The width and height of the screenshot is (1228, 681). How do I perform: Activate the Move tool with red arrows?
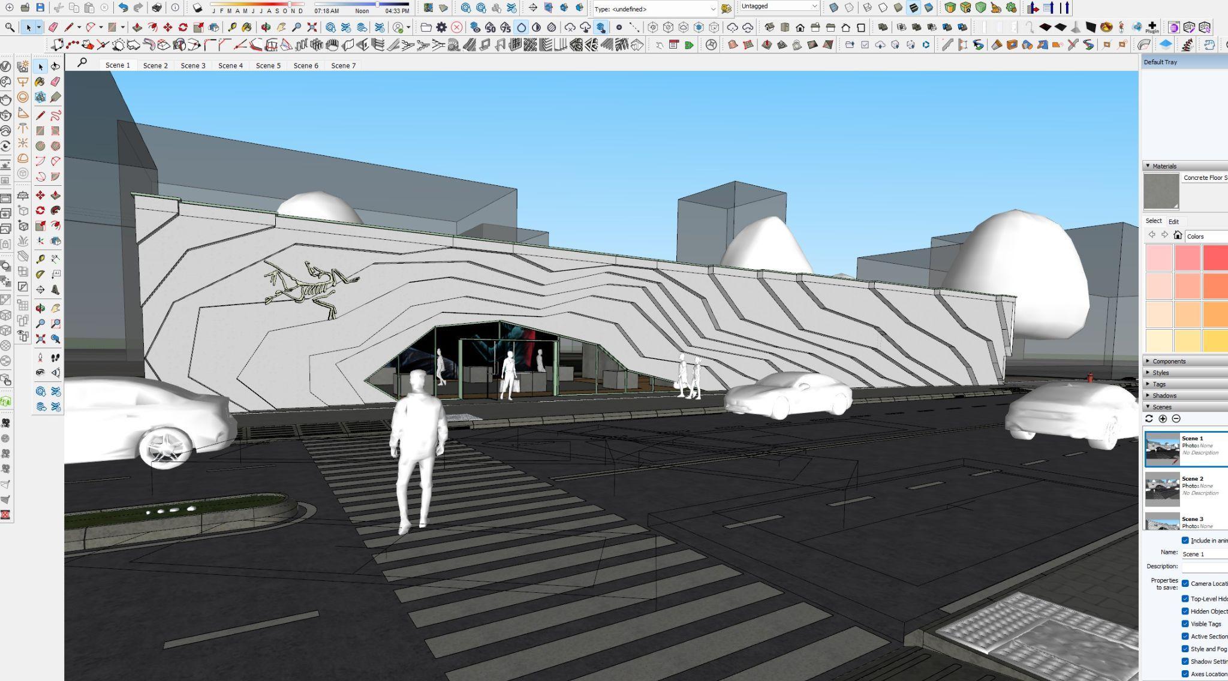coord(167,27)
